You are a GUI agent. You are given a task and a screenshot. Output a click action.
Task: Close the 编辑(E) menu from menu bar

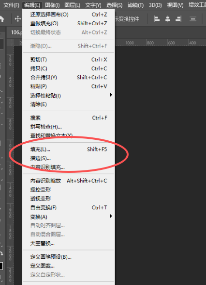[x=32, y=5]
